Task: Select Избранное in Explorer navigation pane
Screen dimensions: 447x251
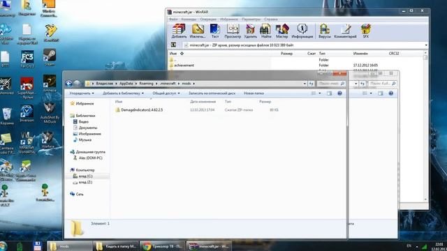Action: coord(82,104)
